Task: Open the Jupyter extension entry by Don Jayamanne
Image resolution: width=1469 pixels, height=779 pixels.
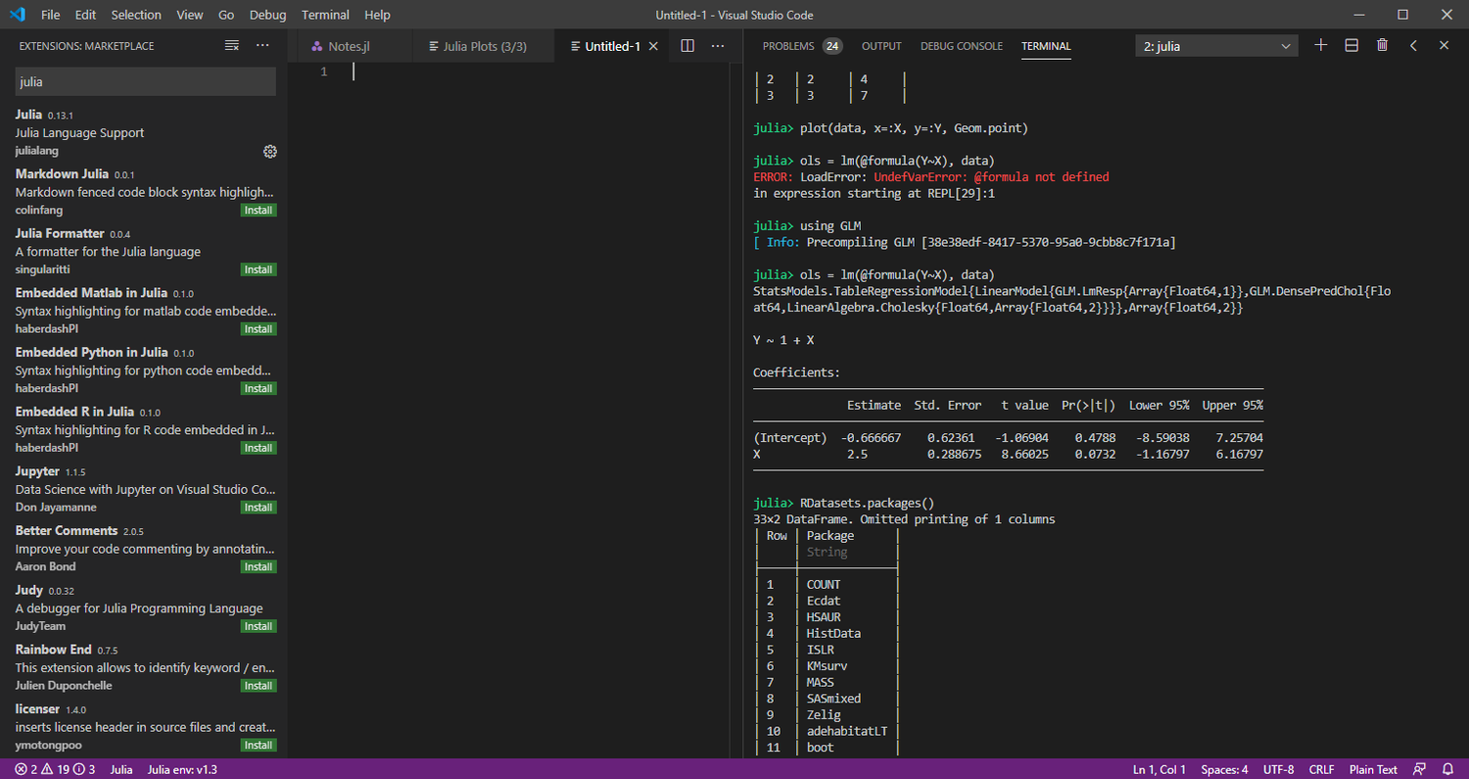Action: [144, 489]
